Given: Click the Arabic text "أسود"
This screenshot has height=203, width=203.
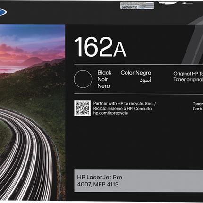Looking at the screenshot, I should pyautogui.click(x=145, y=80).
